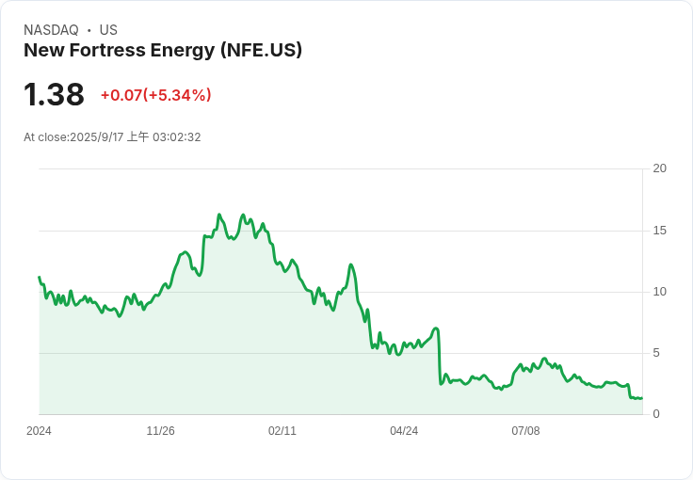Select the 04/24 date on the axis
This screenshot has height=480, width=693.
404,431
